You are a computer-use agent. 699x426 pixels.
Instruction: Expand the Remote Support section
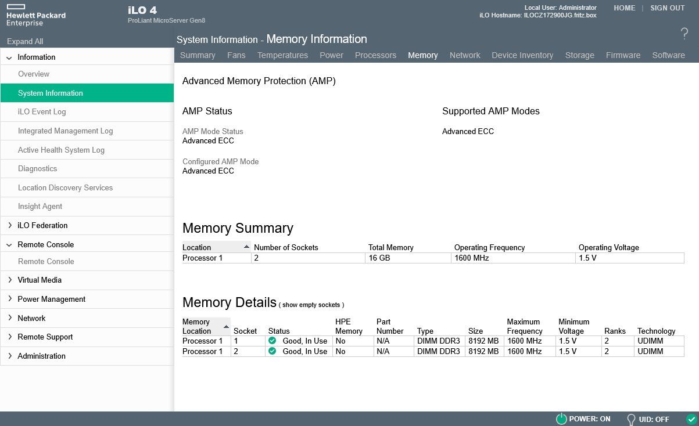[x=9, y=337]
